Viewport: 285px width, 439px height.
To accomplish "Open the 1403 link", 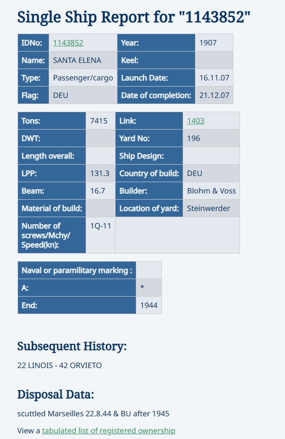I will coord(196,121).
